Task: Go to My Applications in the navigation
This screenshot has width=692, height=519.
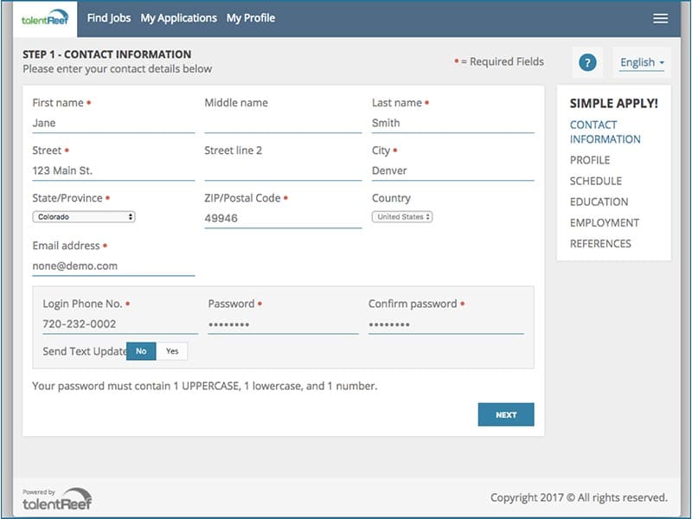Action: (x=178, y=17)
